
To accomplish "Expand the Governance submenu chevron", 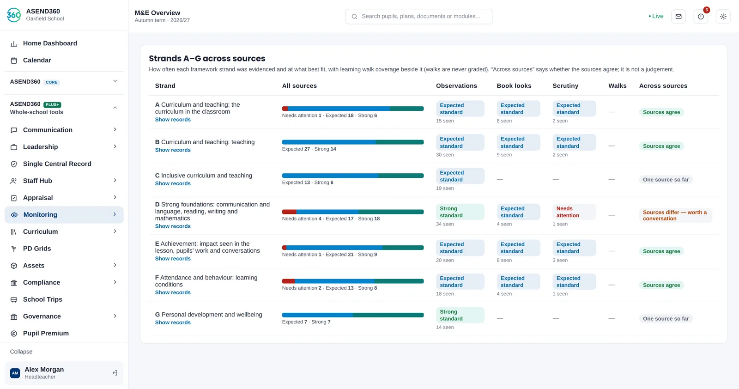I will click(115, 316).
